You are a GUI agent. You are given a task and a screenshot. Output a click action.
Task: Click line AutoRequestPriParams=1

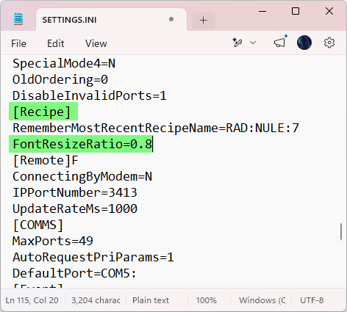pyautogui.click(x=93, y=257)
